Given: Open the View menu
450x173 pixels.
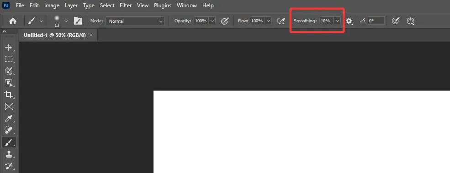Looking at the screenshot, I should 143,5.
